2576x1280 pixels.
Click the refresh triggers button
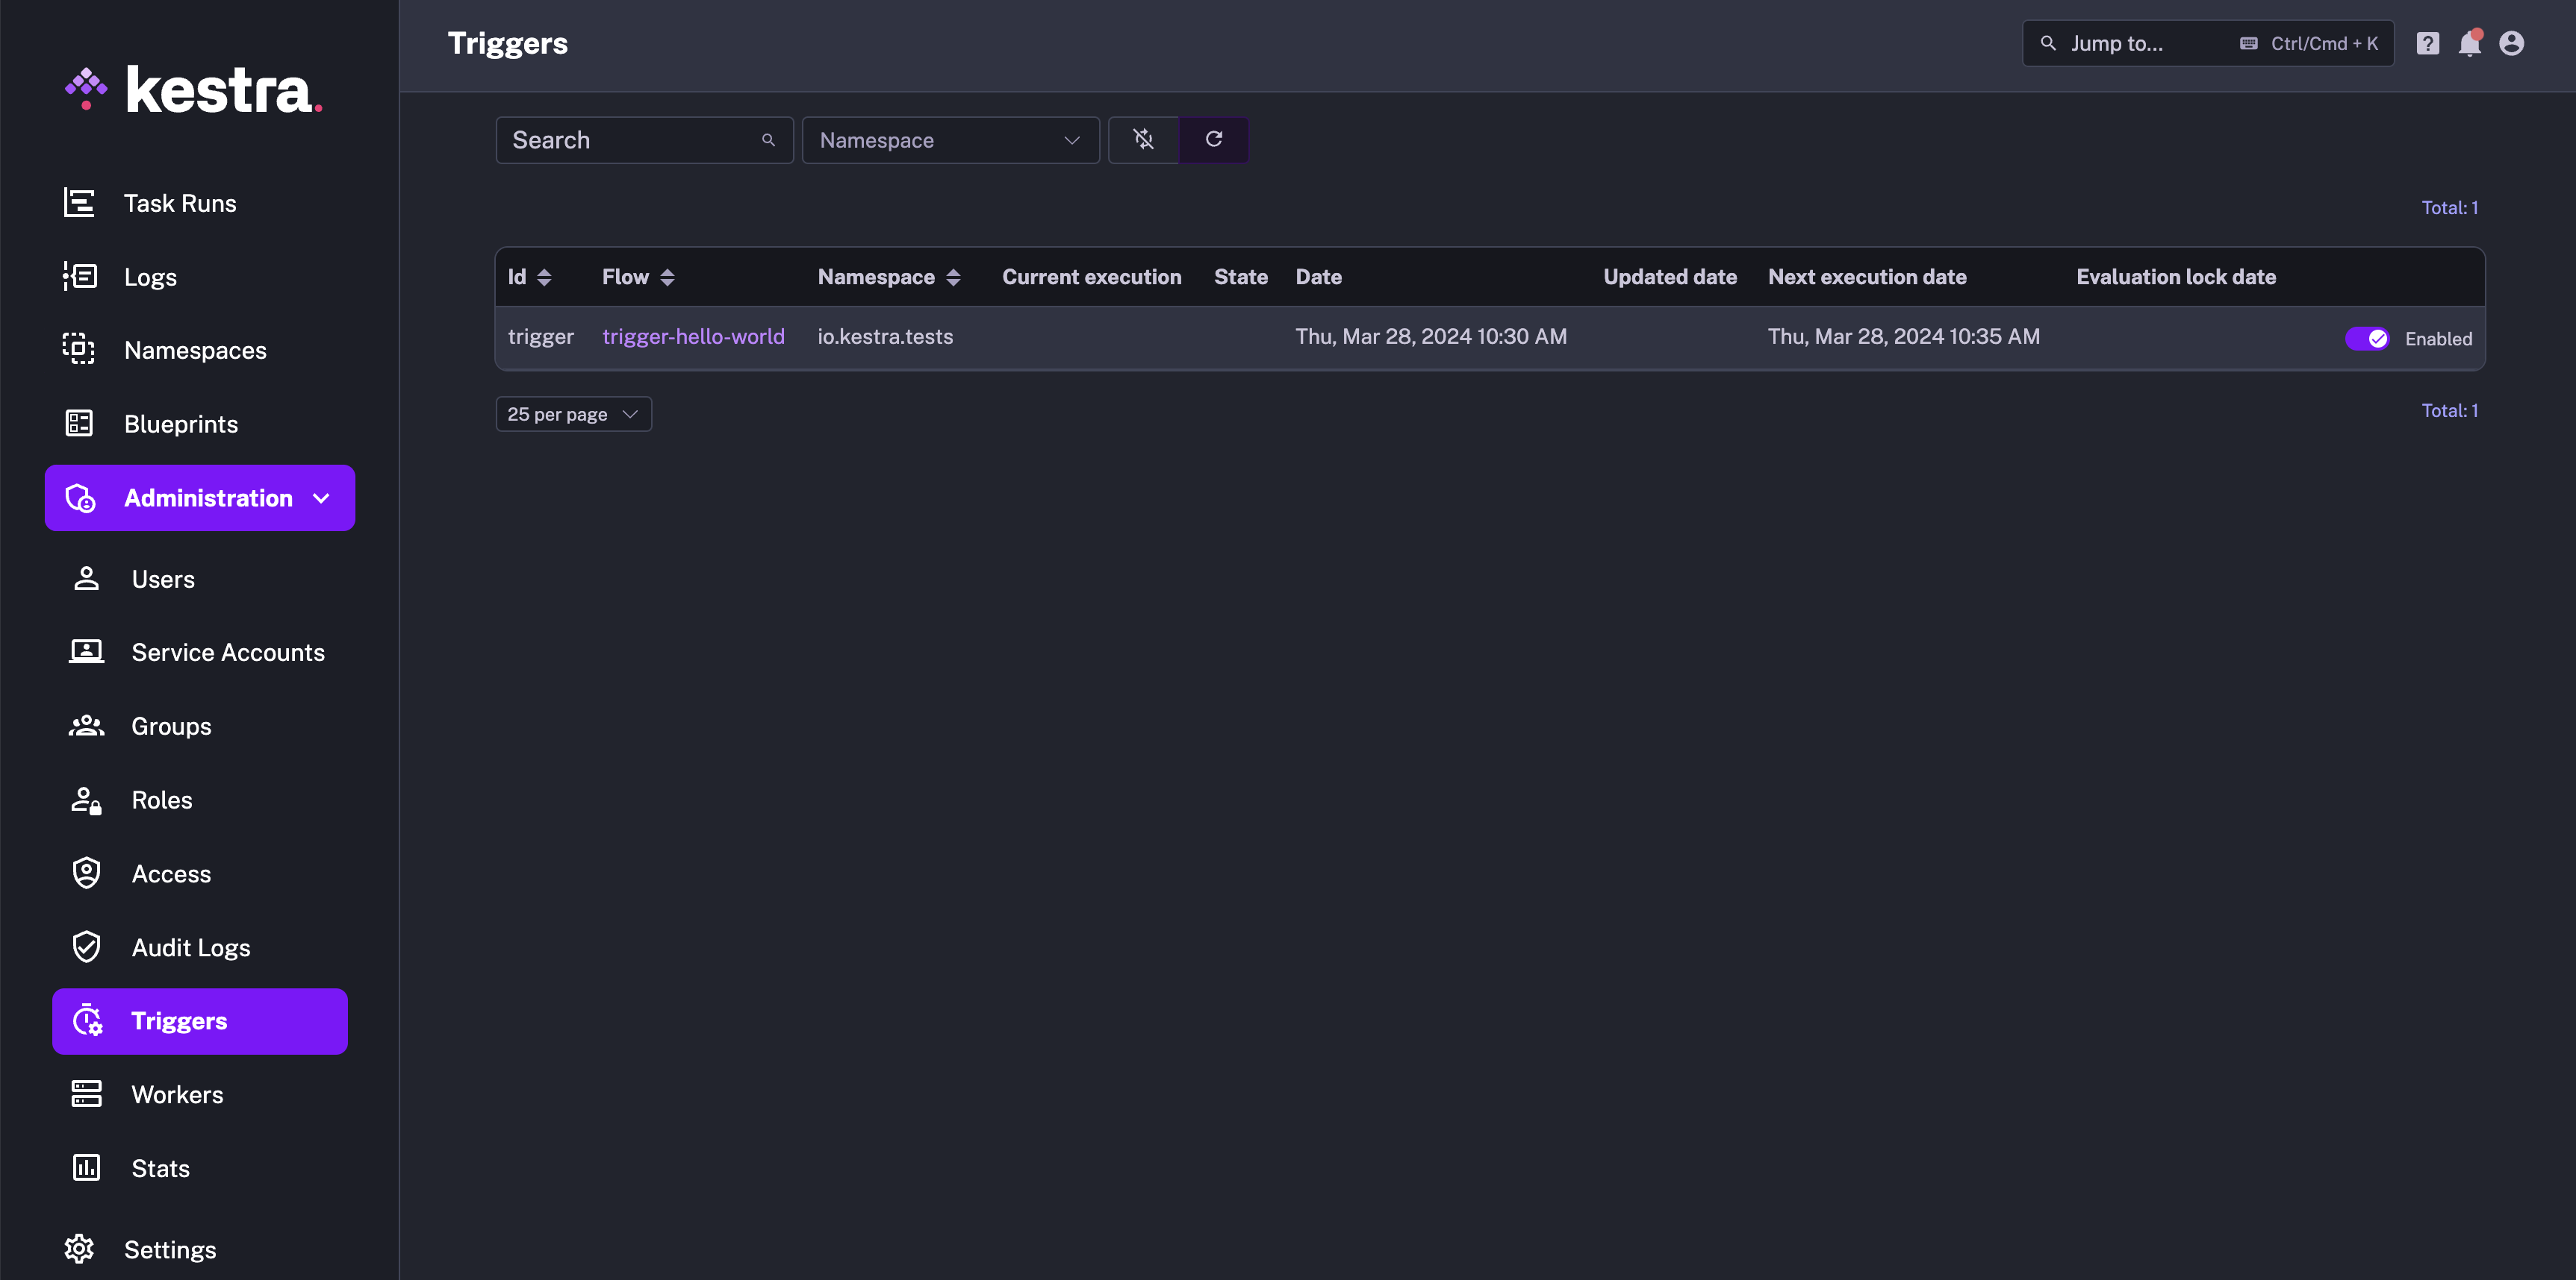coord(1214,138)
